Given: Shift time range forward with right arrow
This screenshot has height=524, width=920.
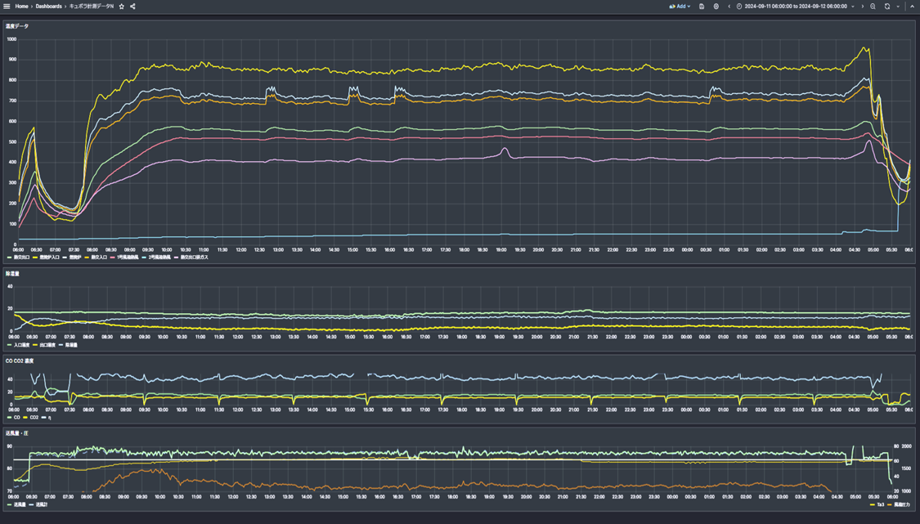Looking at the screenshot, I should [862, 7].
